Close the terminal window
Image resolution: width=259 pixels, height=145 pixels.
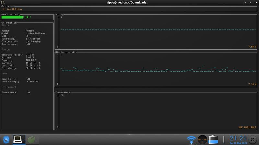pyautogui.click(x=256, y=3)
